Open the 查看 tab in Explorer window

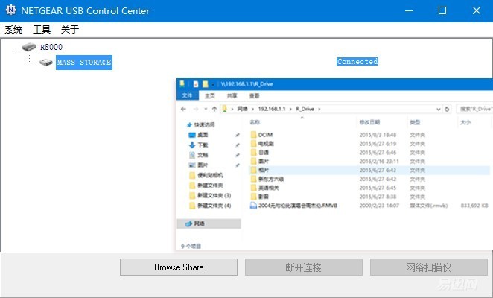click(x=255, y=95)
